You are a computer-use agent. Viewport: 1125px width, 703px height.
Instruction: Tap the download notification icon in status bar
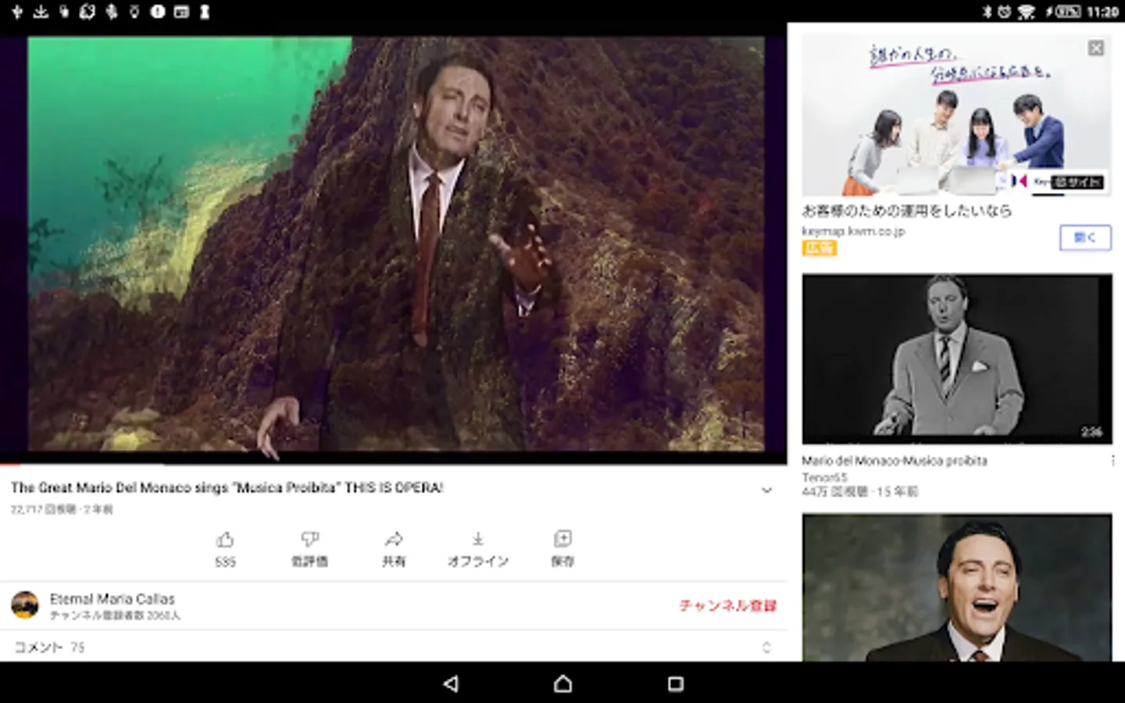point(41,12)
